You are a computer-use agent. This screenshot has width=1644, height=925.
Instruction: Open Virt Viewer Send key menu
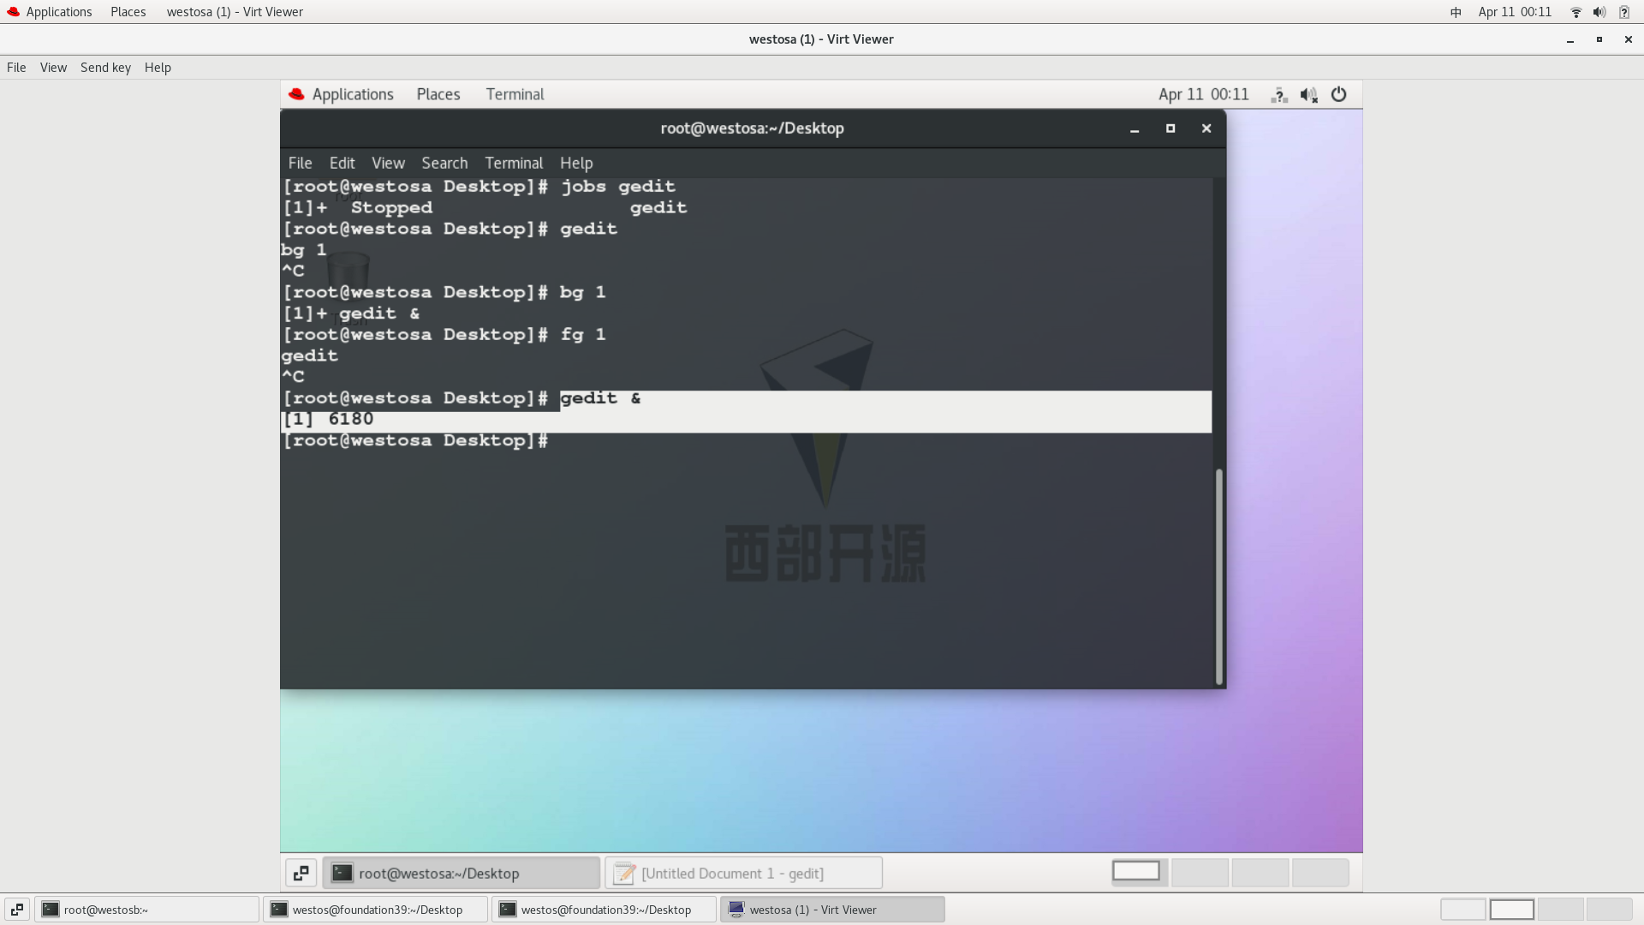tap(105, 68)
